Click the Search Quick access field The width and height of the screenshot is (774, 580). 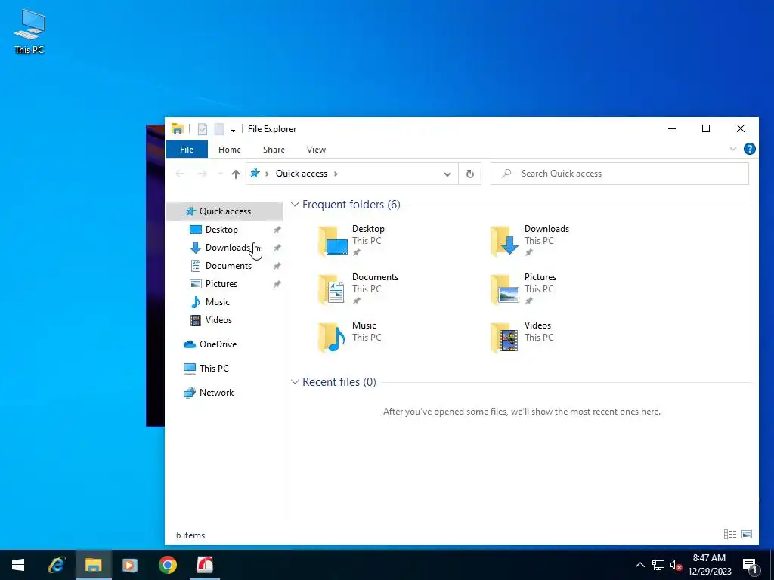tap(620, 174)
